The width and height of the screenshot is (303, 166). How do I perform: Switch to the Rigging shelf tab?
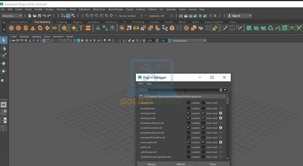click(78, 22)
